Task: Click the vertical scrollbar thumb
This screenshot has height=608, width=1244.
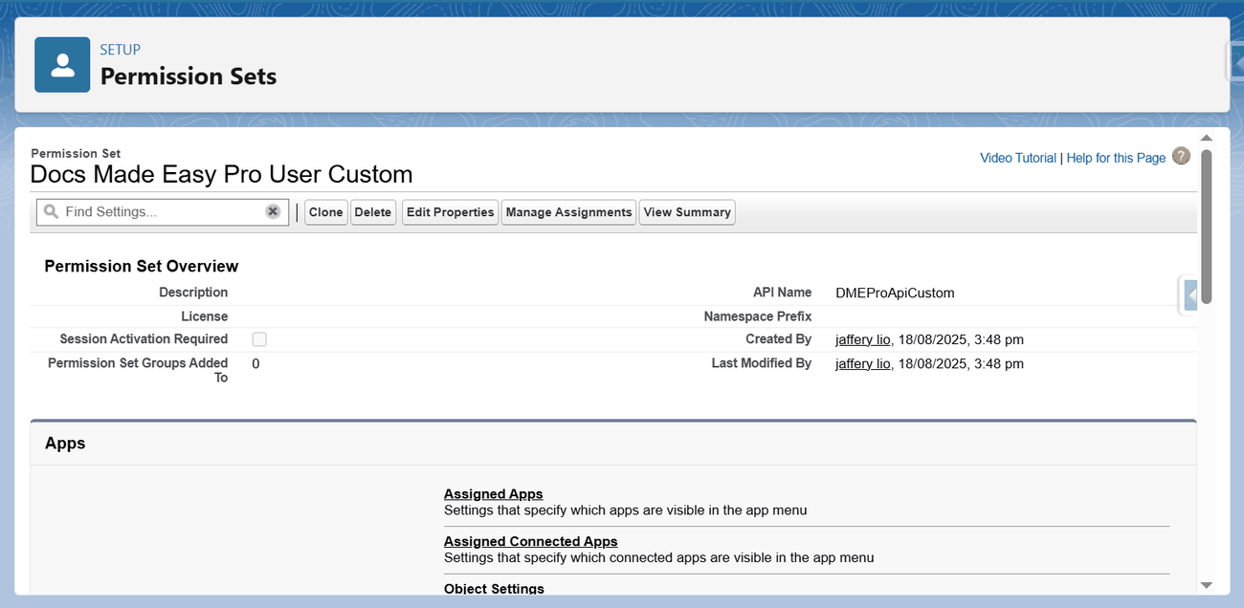Action: (x=1207, y=227)
